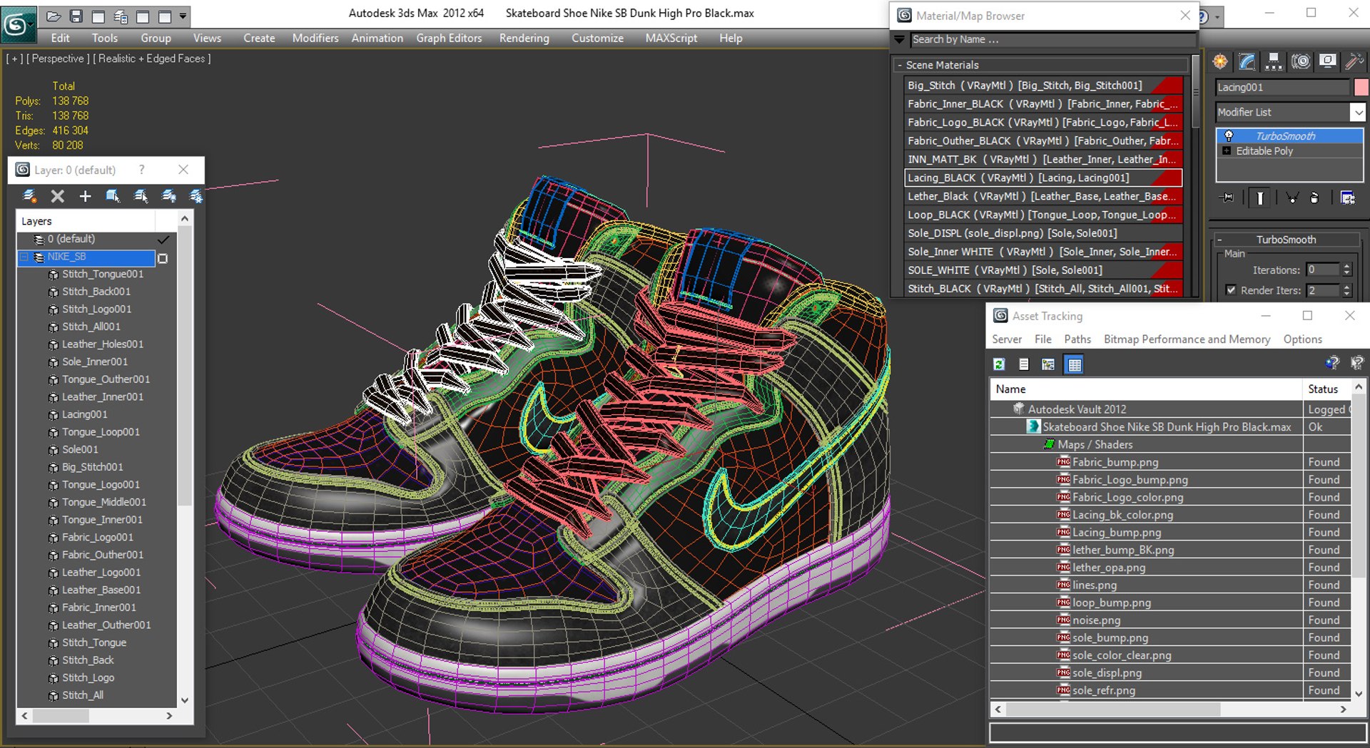Screen dimensions: 1370x748
Task: Add selected objects to layer with plus icon
Action: point(85,196)
